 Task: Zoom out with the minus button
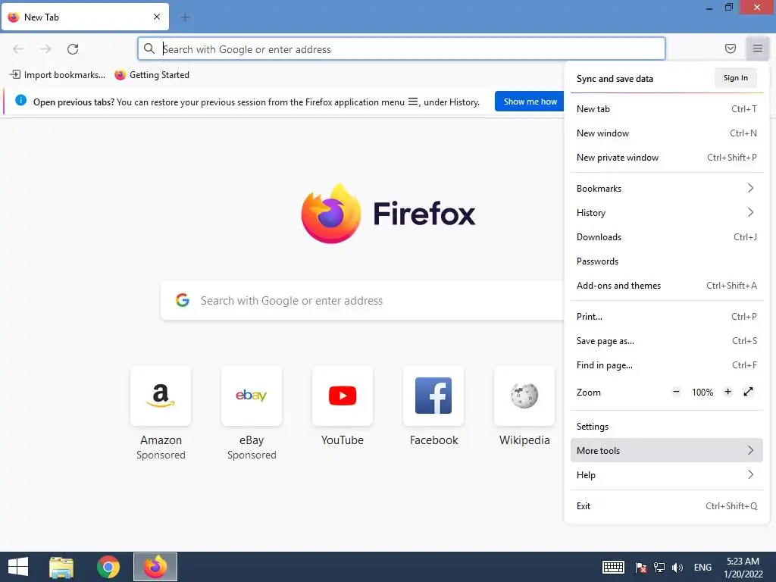click(x=676, y=392)
